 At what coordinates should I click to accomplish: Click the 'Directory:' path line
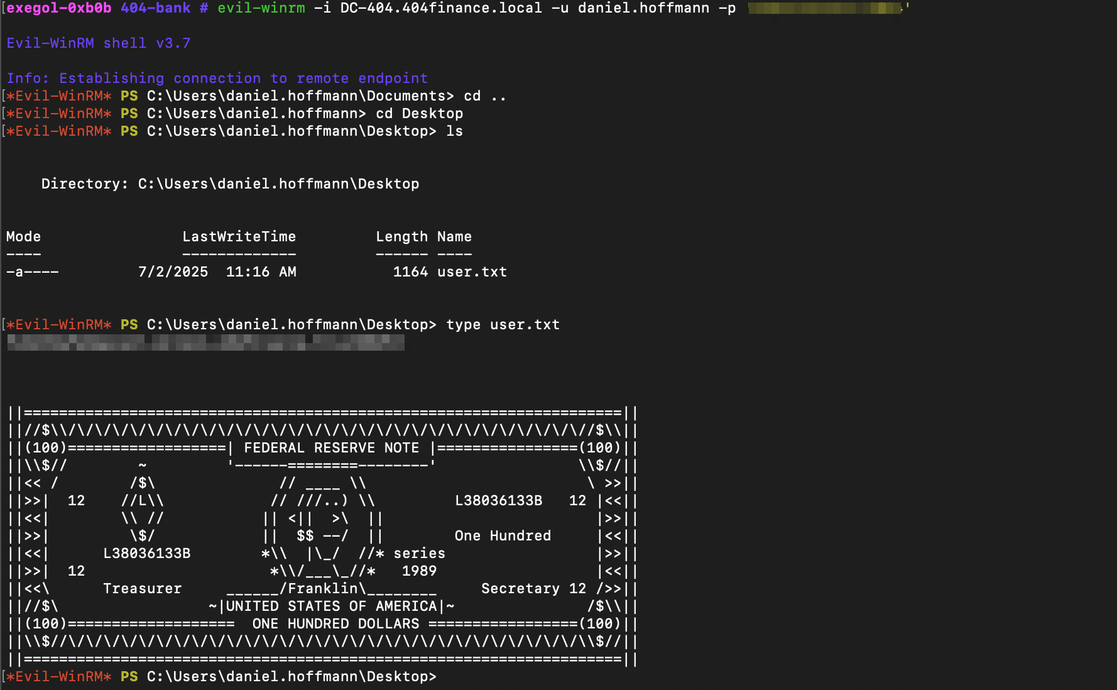coord(230,184)
